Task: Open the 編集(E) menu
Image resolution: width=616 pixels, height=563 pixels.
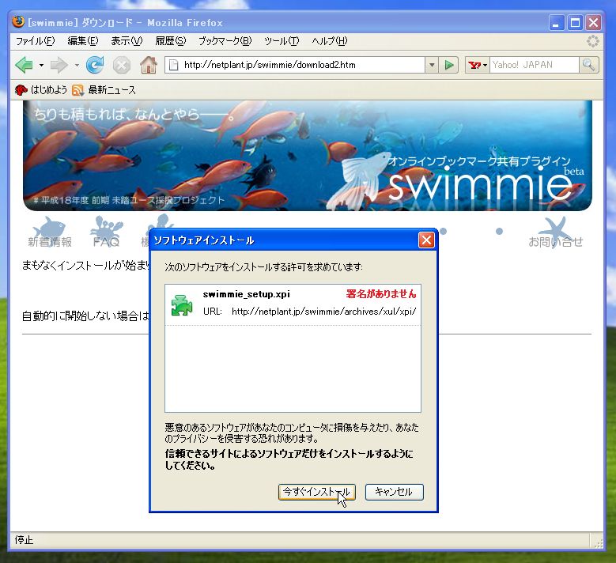Action: [x=83, y=41]
